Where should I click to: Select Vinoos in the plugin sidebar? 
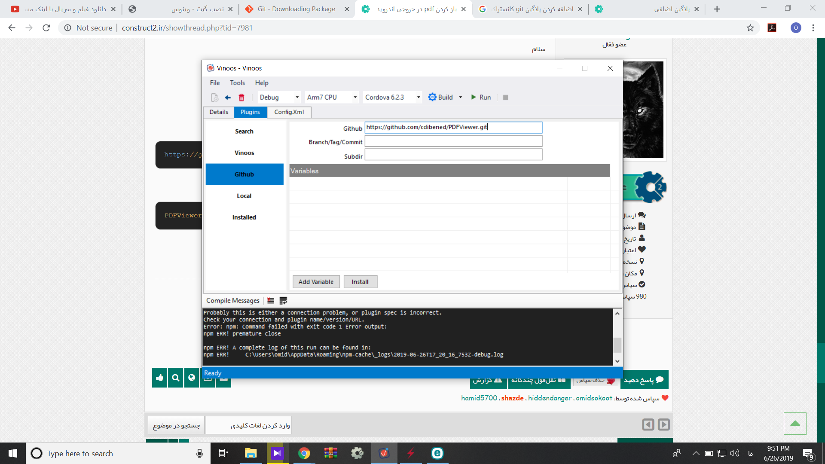point(244,153)
